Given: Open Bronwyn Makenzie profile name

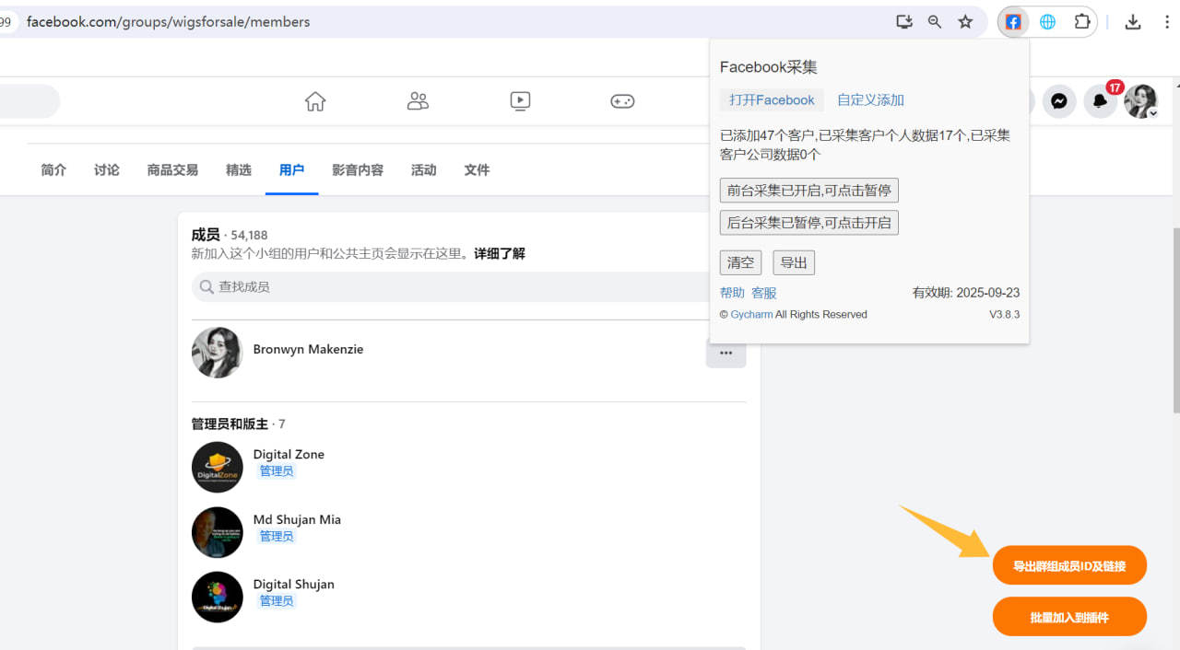Looking at the screenshot, I should point(308,350).
